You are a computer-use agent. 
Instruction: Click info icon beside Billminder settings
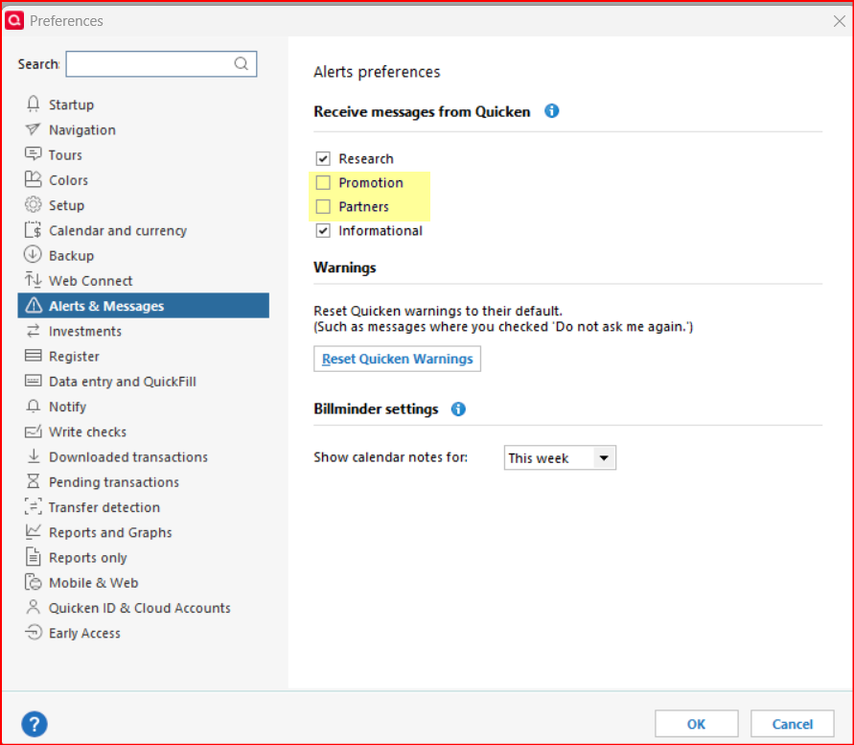458,408
